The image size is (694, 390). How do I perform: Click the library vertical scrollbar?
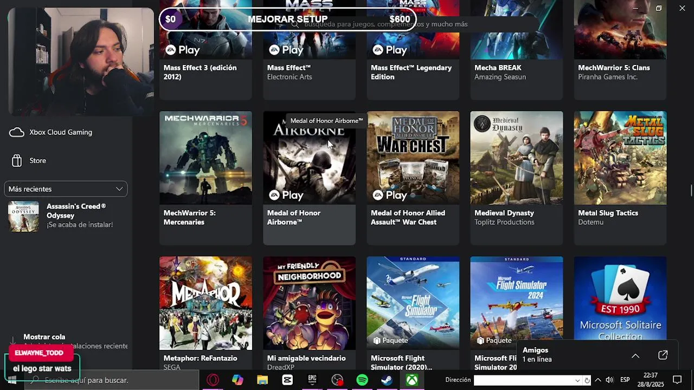tap(691, 191)
